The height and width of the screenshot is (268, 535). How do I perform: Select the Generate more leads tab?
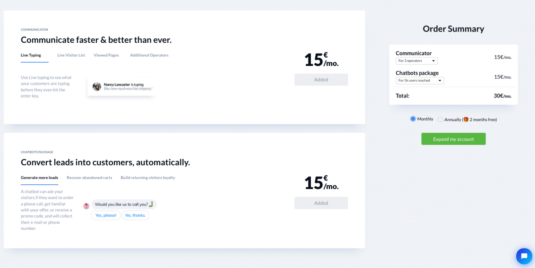click(39, 178)
